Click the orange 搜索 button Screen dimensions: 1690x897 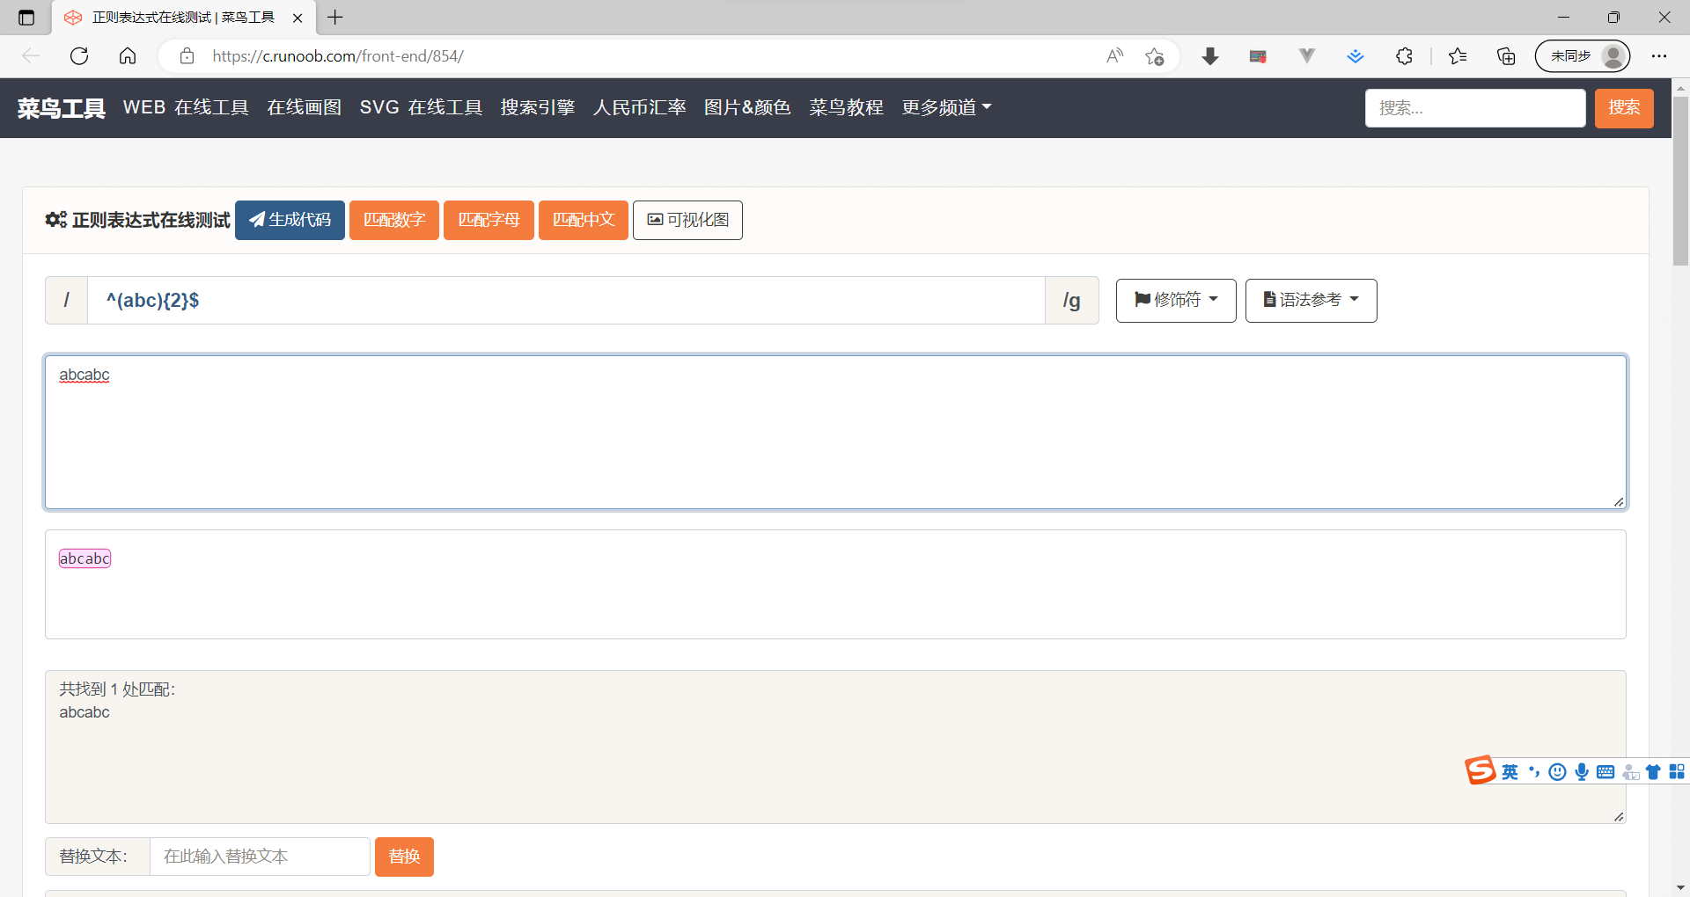1624,107
